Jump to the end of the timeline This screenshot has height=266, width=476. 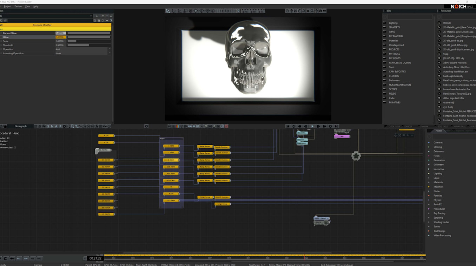336,126
